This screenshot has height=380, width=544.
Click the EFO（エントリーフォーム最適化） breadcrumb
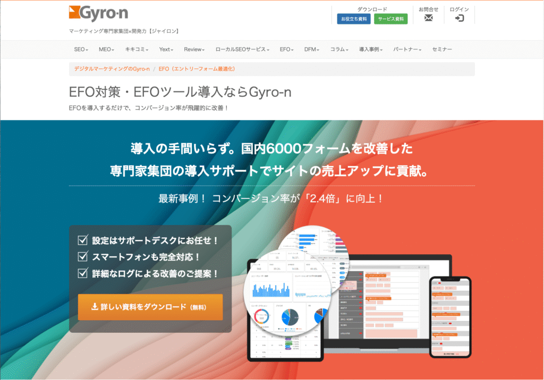click(x=197, y=69)
